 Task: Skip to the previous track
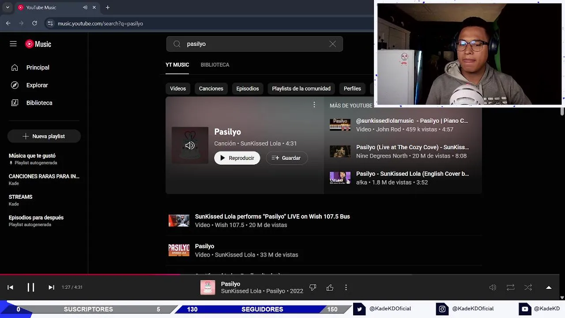click(x=10, y=287)
